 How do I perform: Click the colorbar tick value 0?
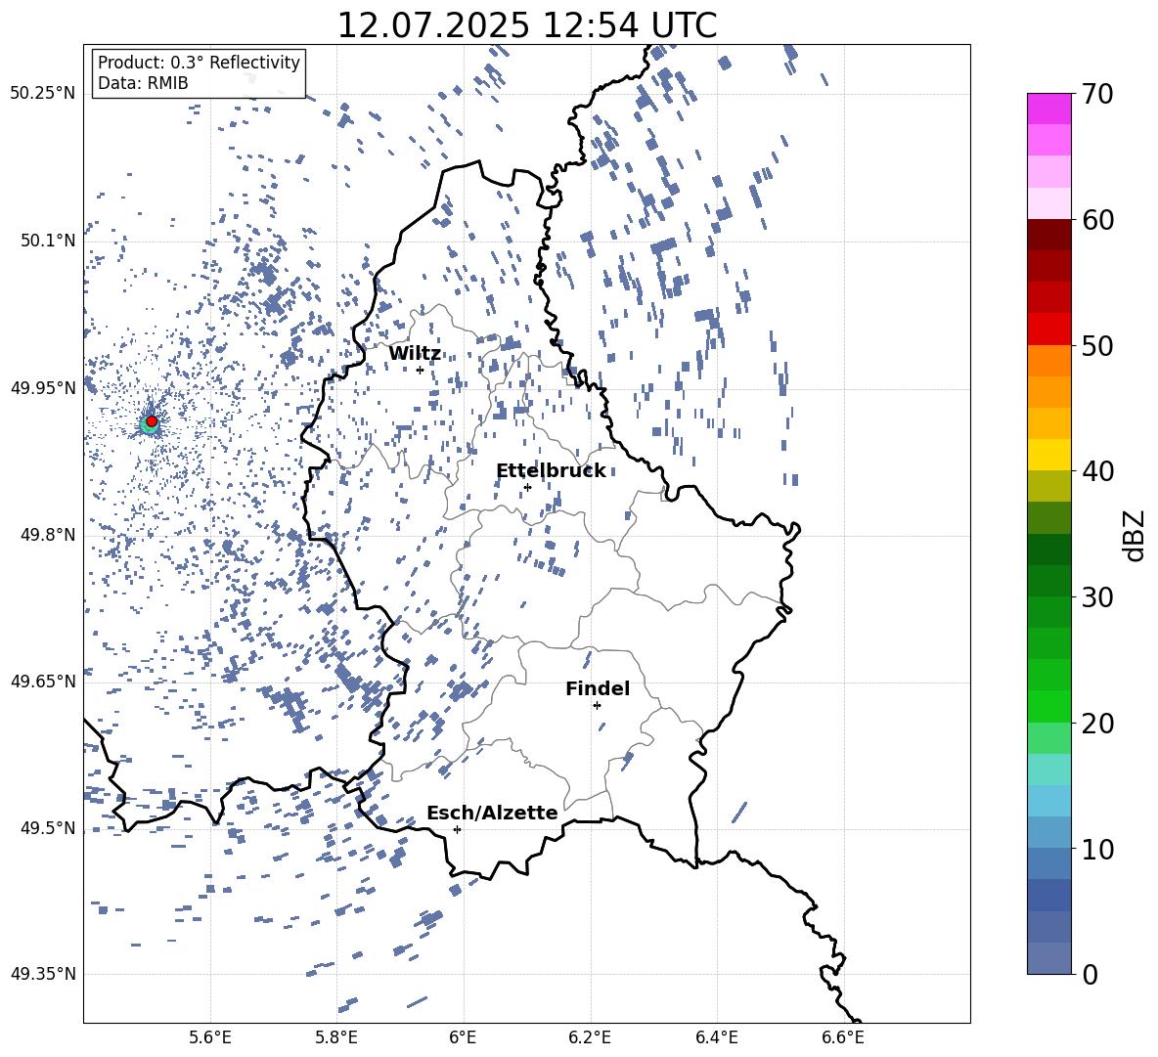[x=1090, y=974]
